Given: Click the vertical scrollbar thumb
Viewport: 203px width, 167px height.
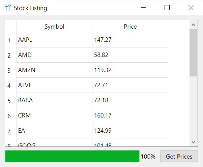Looking at the screenshot, I should [193, 52].
